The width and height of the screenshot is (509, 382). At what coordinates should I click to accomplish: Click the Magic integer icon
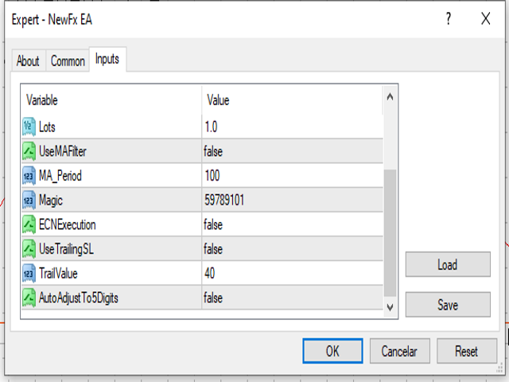pos(29,200)
